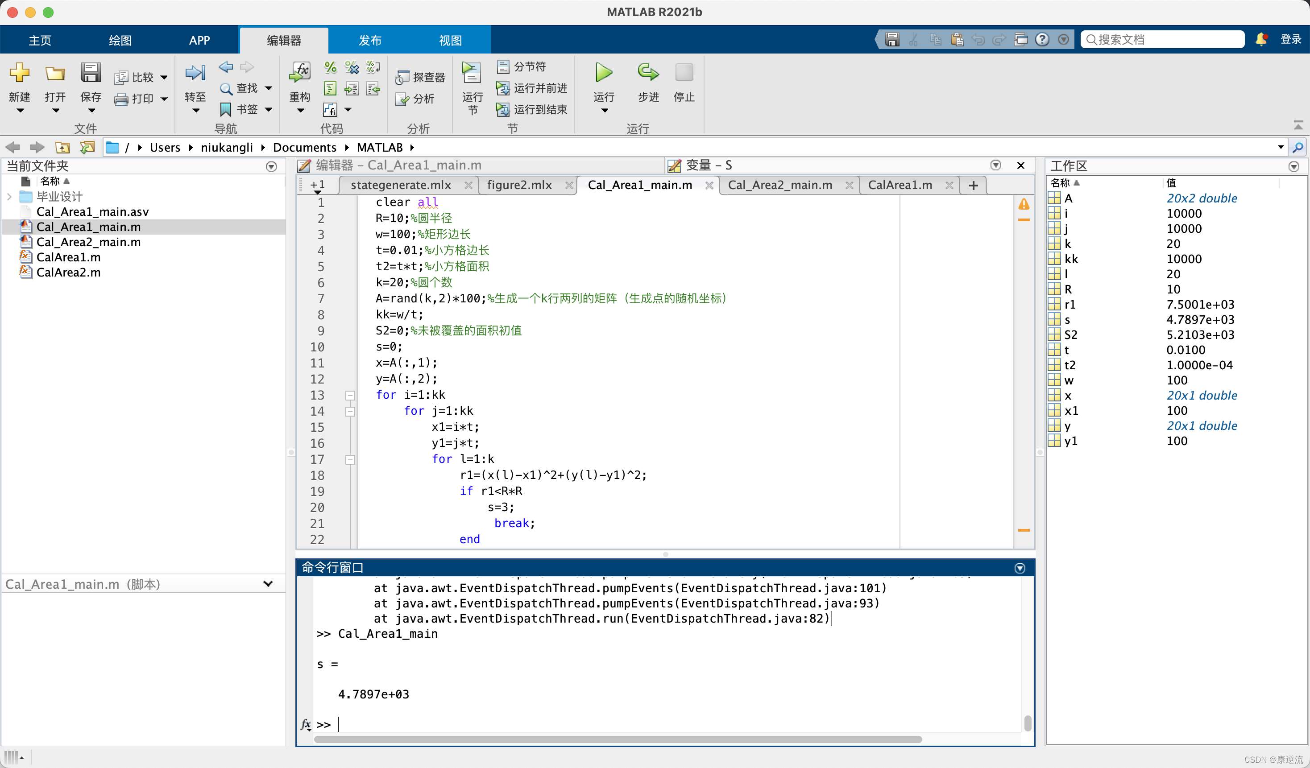
Task: Switch to the View (视图) tab
Action: point(450,41)
